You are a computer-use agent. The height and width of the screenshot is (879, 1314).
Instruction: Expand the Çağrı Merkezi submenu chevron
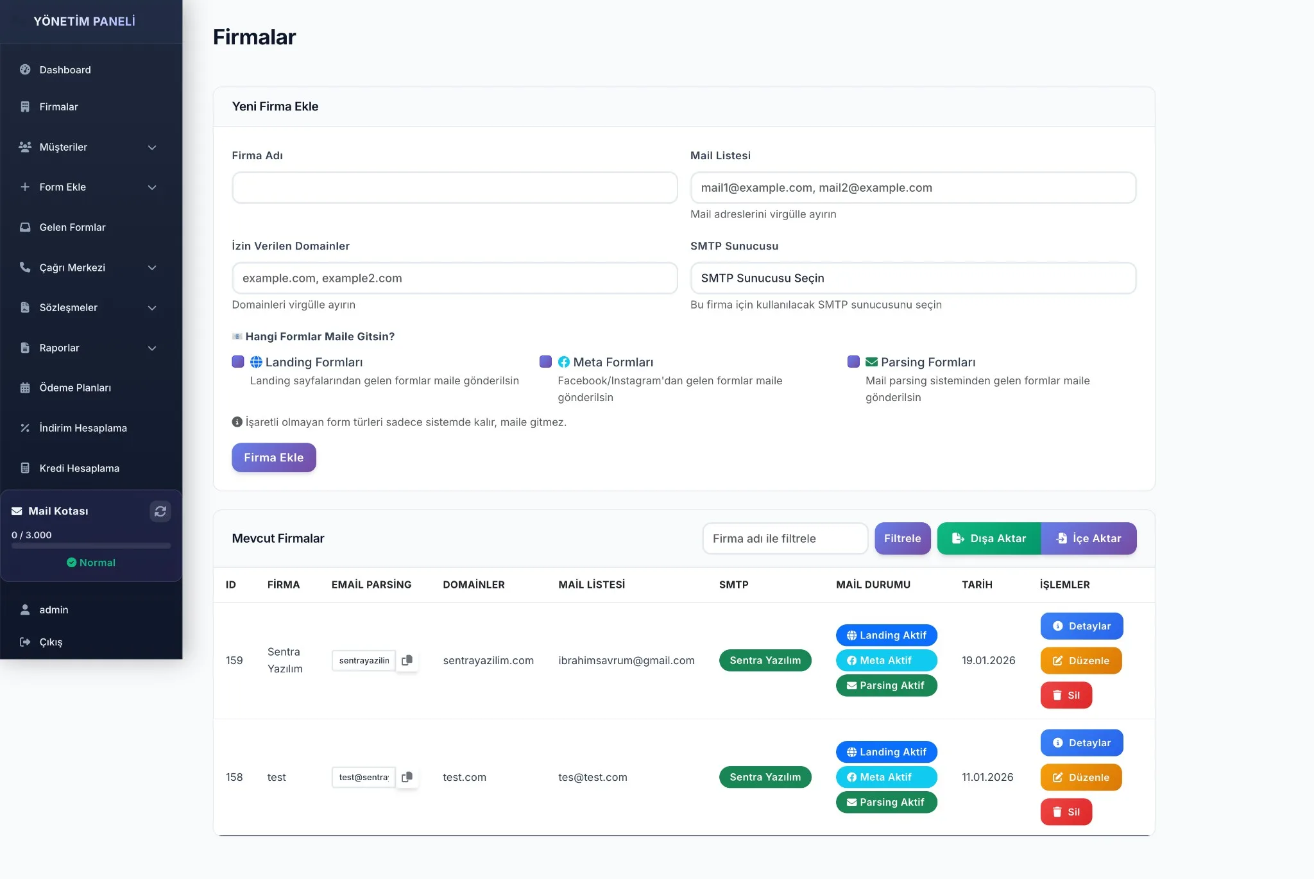coord(152,268)
